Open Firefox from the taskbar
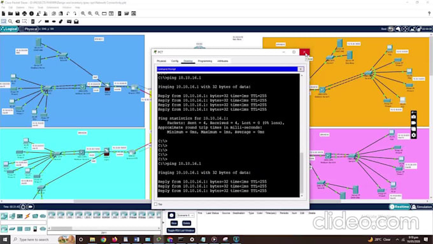 pos(115,240)
